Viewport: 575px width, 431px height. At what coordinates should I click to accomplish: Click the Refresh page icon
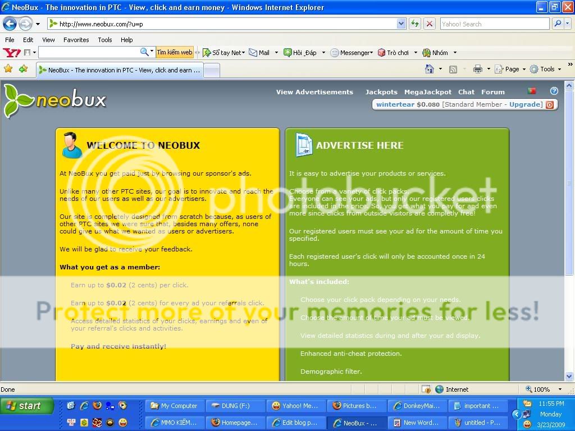pyautogui.click(x=415, y=24)
